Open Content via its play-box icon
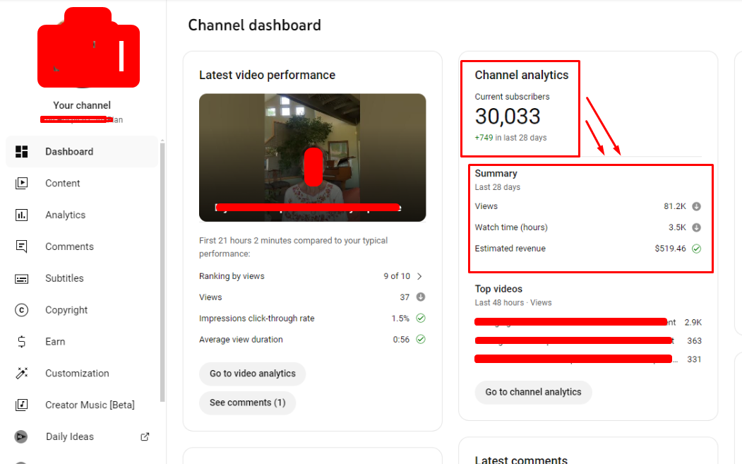This screenshot has width=742, height=464. pyautogui.click(x=22, y=184)
